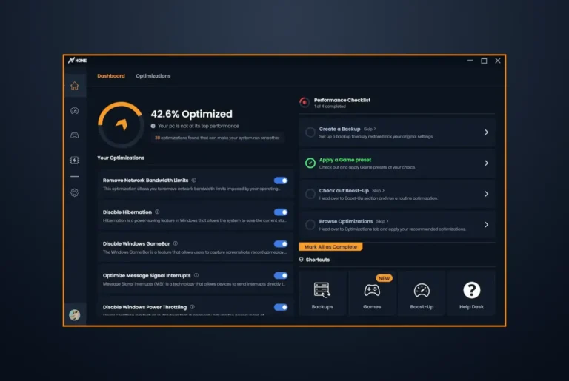Toggle Disable Hibernation switch

281,212
